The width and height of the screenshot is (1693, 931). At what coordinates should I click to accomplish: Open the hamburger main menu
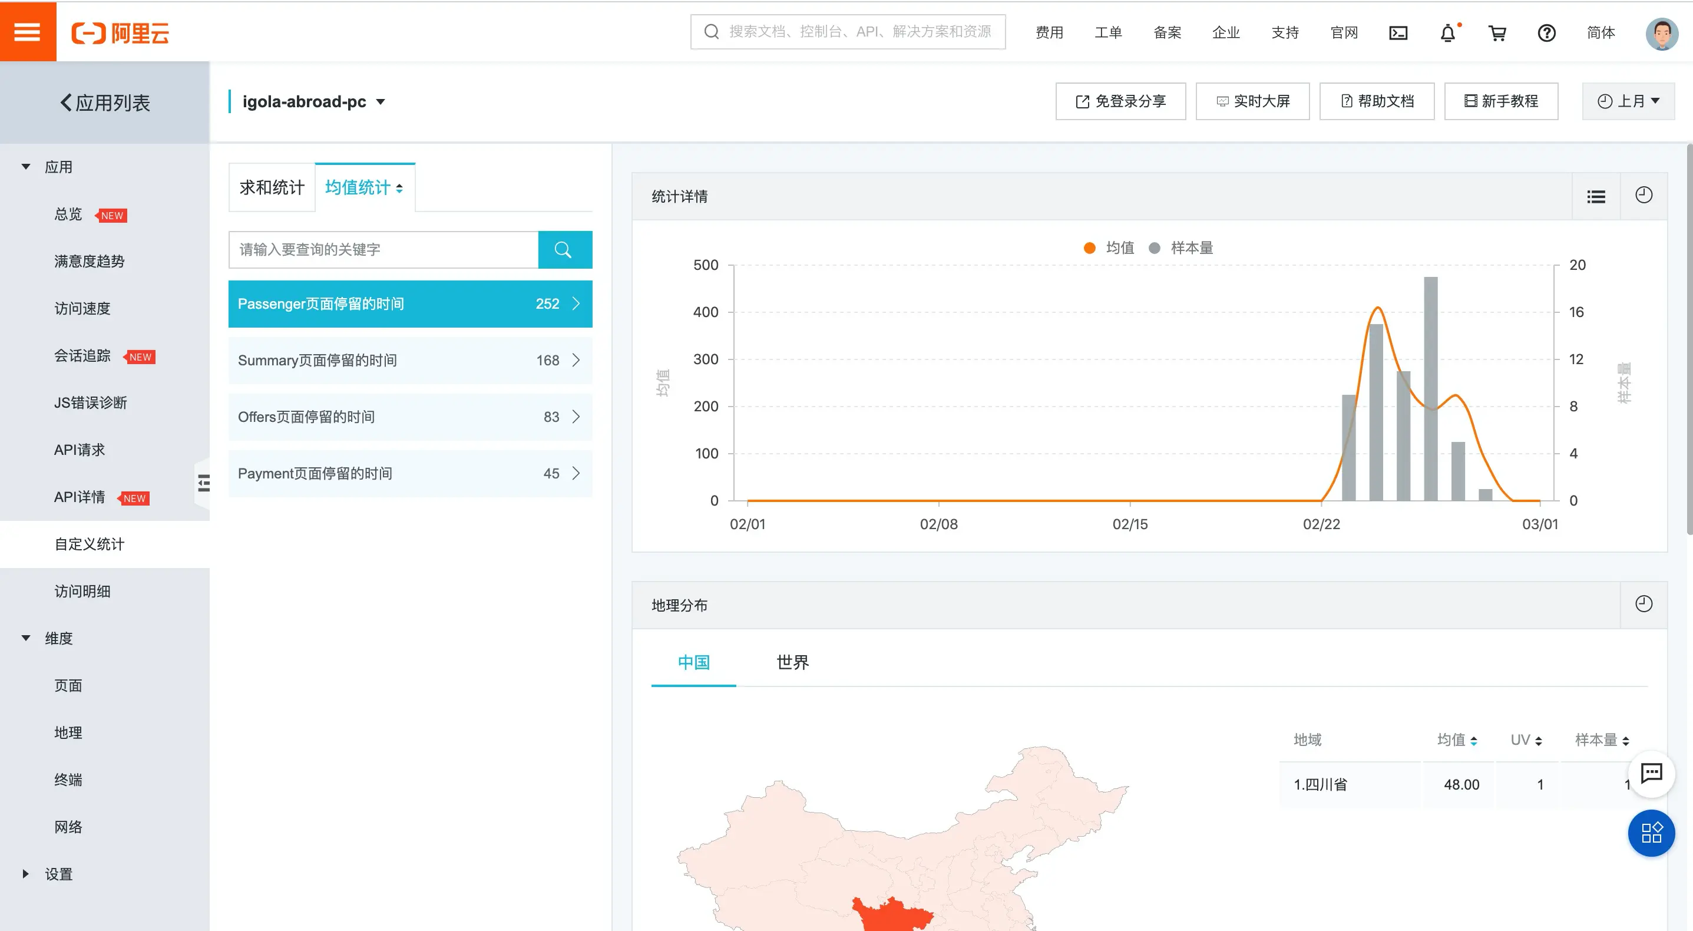[x=28, y=31]
